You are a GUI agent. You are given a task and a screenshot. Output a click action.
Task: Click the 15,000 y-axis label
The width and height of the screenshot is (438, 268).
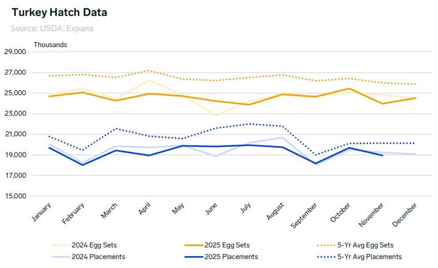click(x=15, y=196)
